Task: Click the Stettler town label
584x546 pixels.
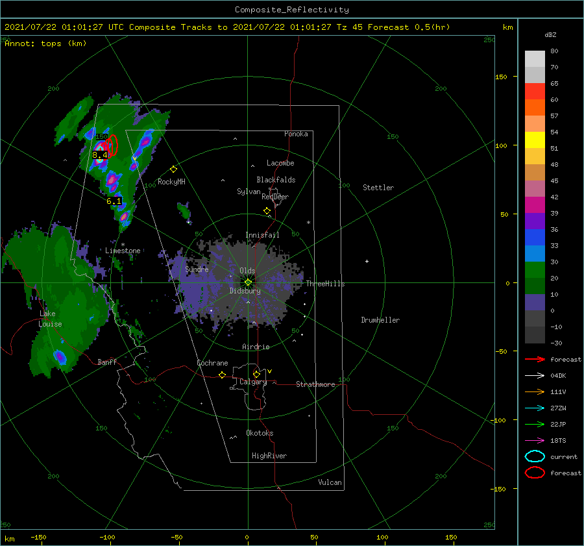Action: click(x=378, y=188)
